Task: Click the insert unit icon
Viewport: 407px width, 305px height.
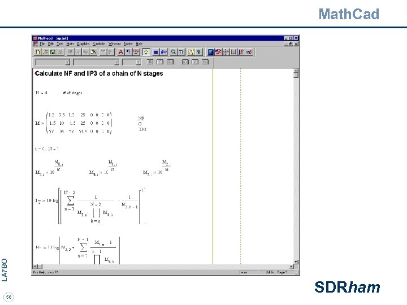Action: pyautogui.click(x=181, y=52)
